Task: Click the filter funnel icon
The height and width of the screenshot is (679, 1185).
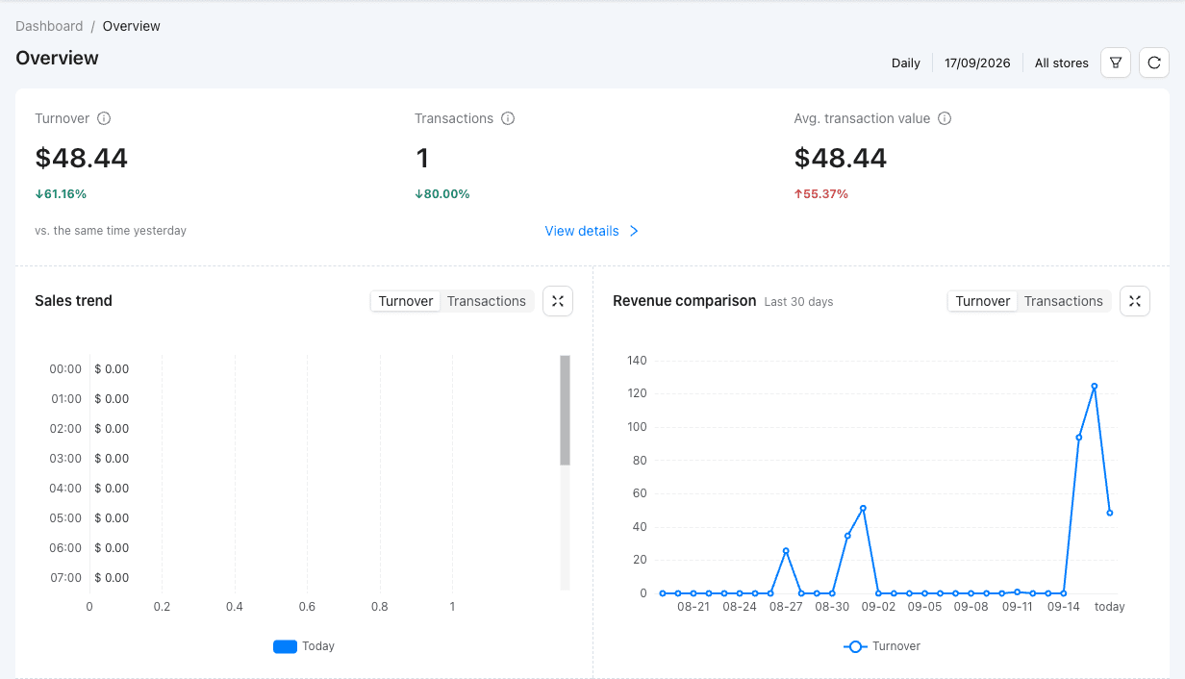Action: coord(1116,63)
